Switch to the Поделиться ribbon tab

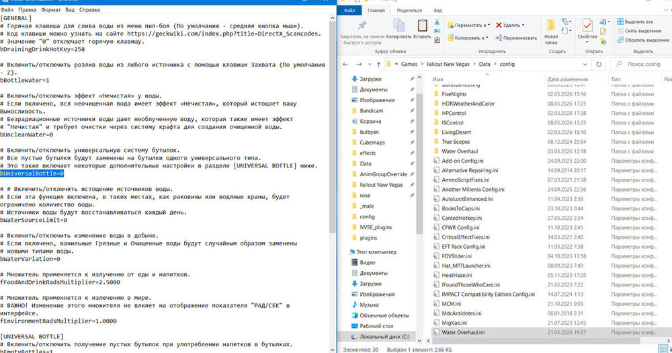409,10
